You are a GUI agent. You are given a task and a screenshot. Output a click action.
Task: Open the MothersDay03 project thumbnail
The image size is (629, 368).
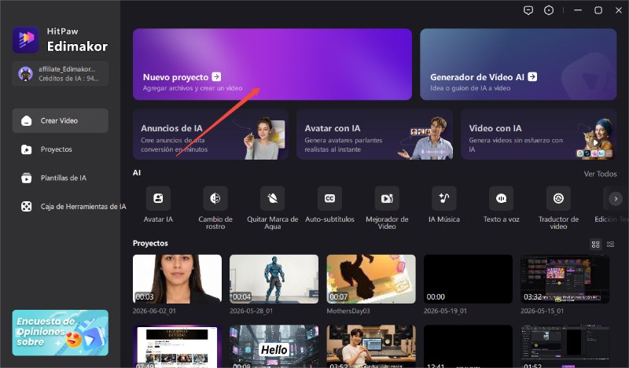coord(371,279)
